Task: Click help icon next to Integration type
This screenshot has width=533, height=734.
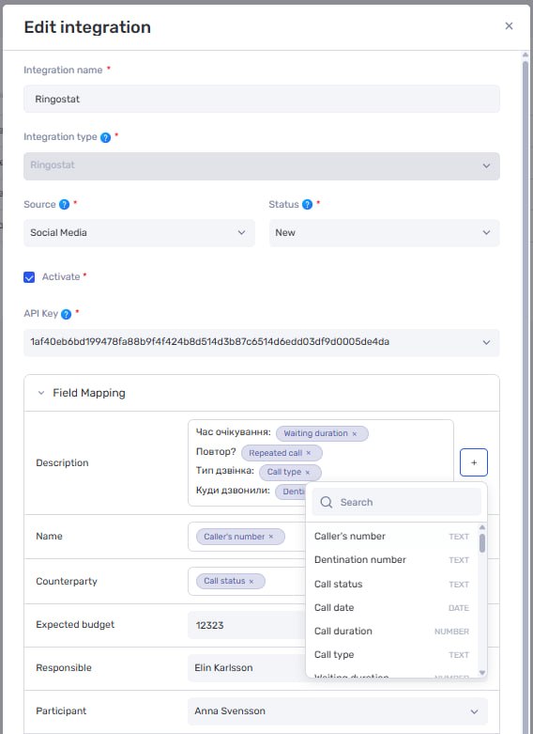Action: click(106, 137)
